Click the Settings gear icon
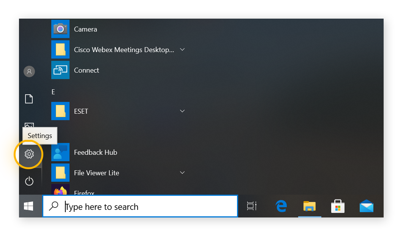The image size is (403, 238). click(x=29, y=154)
